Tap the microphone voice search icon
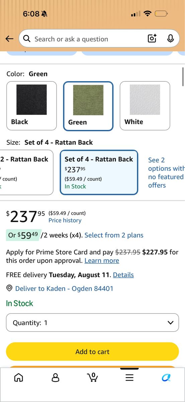The width and height of the screenshot is (185, 402). tap(171, 39)
